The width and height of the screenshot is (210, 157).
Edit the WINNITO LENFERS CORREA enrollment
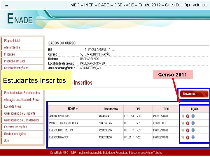[x=183, y=123]
